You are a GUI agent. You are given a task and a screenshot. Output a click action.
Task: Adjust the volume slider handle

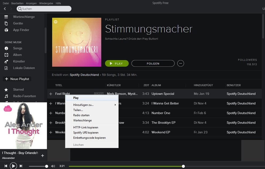[x=47, y=166]
